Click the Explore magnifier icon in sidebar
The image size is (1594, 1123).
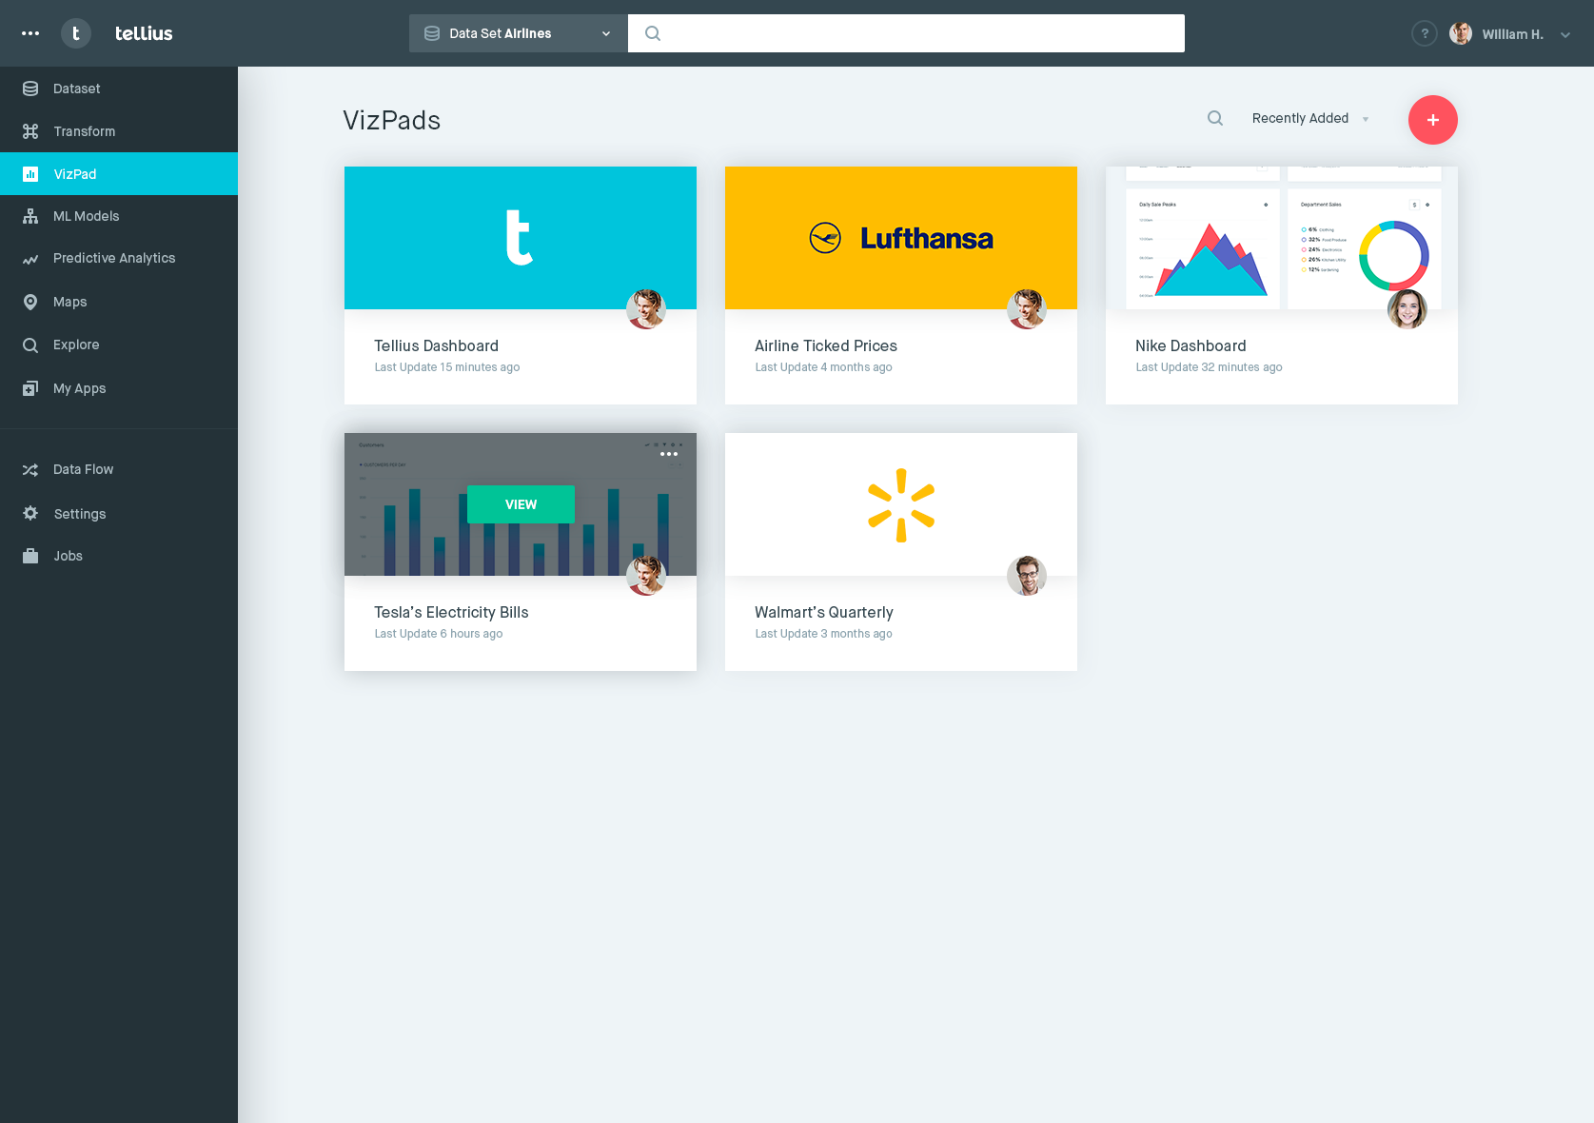[30, 345]
